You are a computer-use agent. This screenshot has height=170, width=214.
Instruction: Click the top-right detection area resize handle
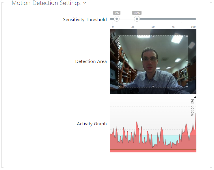tap(187, 36)
